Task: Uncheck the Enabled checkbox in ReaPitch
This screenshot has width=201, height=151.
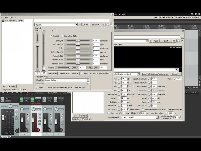Action: click(51, 36)
